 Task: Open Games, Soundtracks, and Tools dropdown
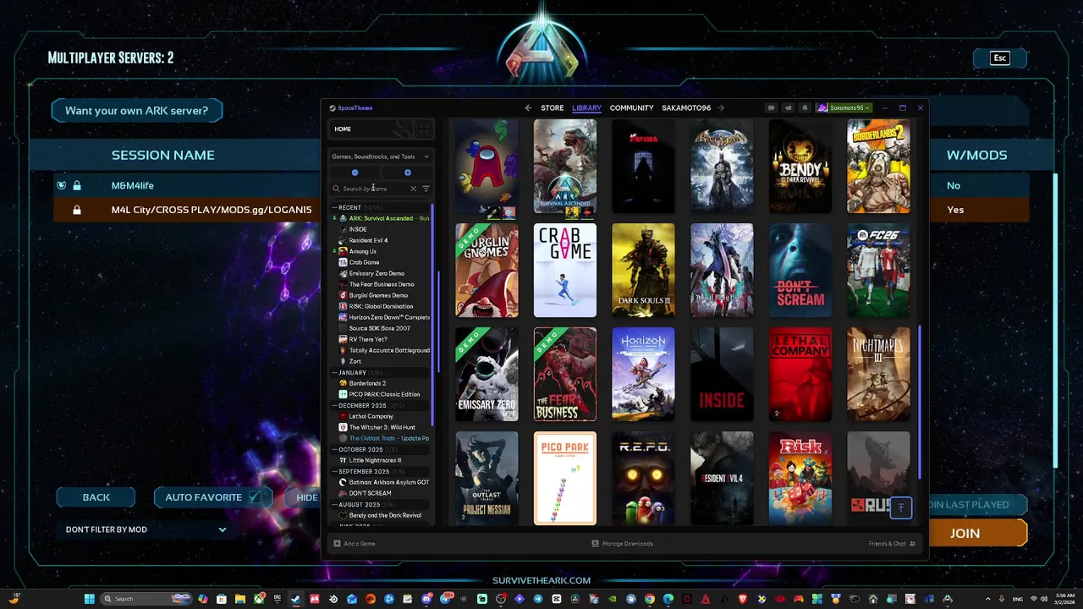(x=380, y=156)
